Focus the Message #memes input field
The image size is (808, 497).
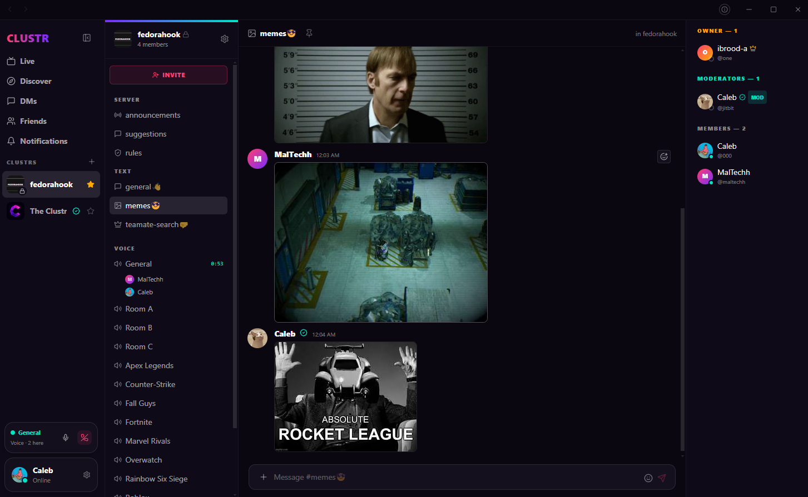coord(456,477)
